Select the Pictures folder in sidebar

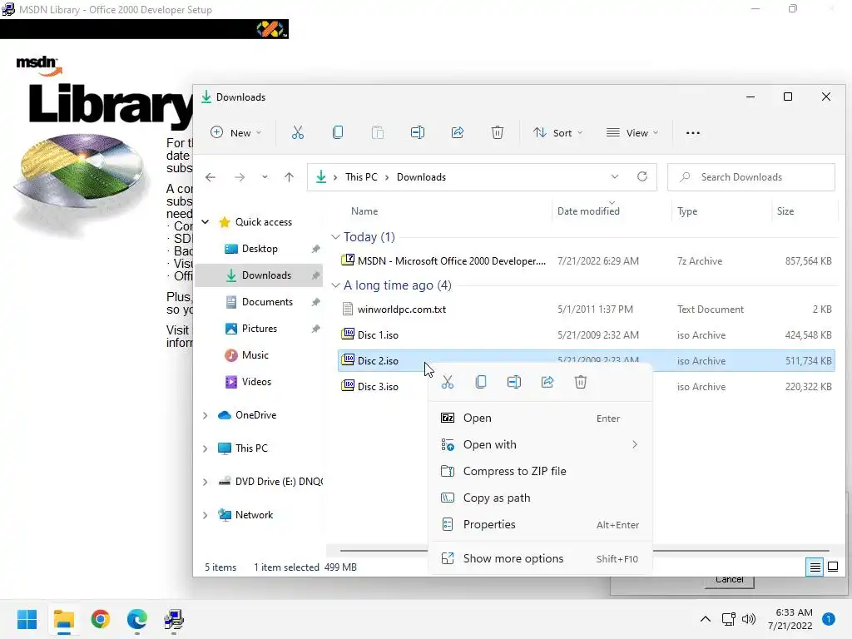tap(259, 329)
